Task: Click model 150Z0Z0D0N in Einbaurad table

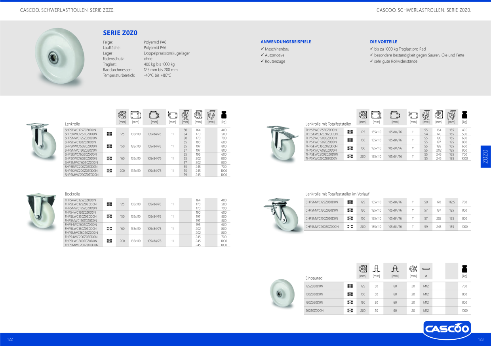Action: click(314, 294)
